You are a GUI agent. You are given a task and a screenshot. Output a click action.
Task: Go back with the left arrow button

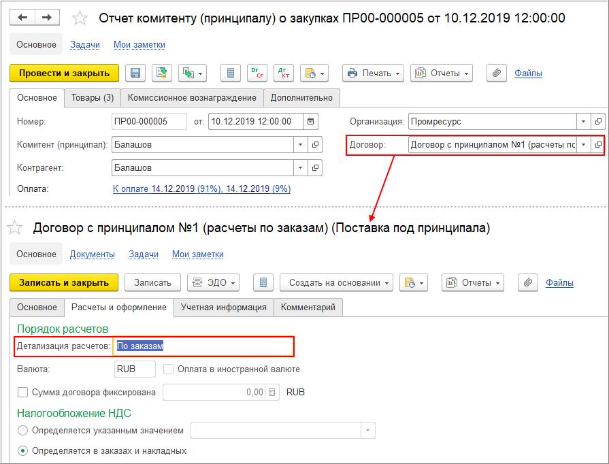[22, 18]
